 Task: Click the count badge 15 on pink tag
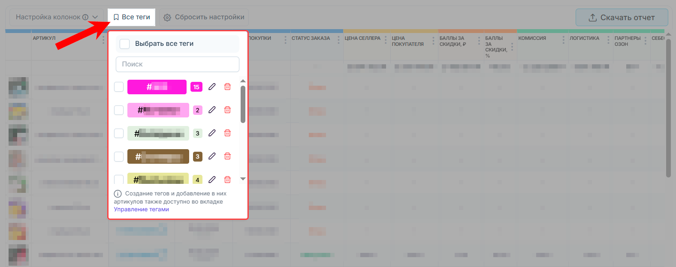[196, 87]
